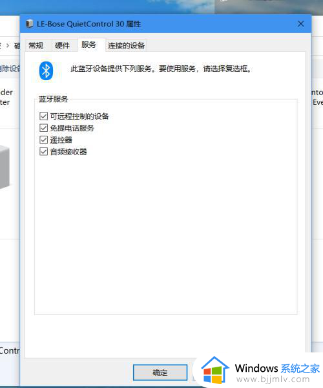Close the LE-Bose QuietControl 30 properties dialog
Image resolution: width=323 pixels, height=388 pixels.
click(x=301, y=24)
